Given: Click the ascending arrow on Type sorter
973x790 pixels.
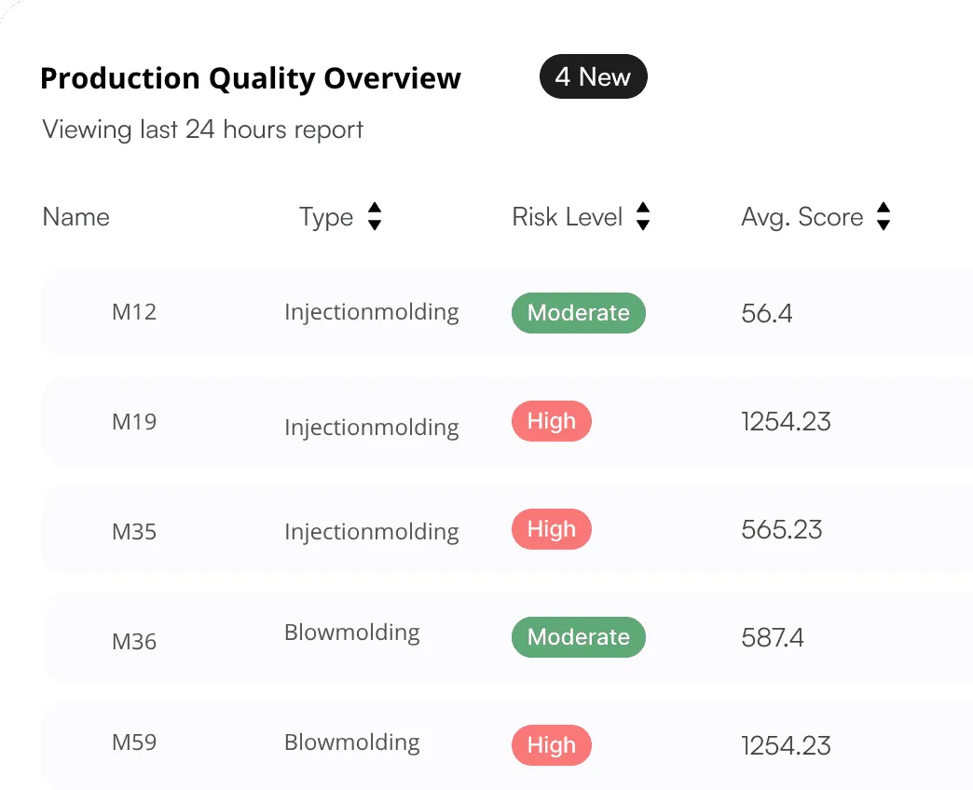Looking at the screenshot, I should coord(374,209).
